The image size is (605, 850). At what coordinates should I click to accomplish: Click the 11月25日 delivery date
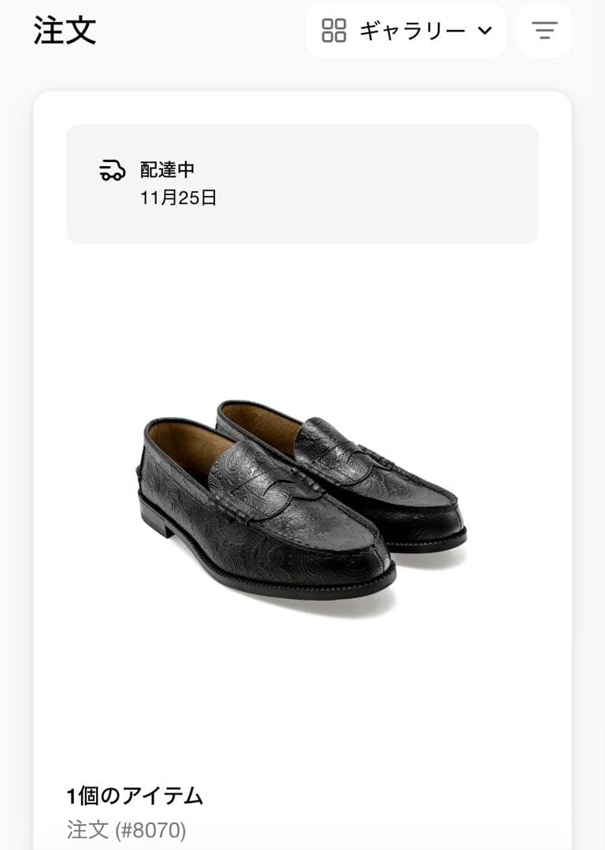click(x=178, y=198)
